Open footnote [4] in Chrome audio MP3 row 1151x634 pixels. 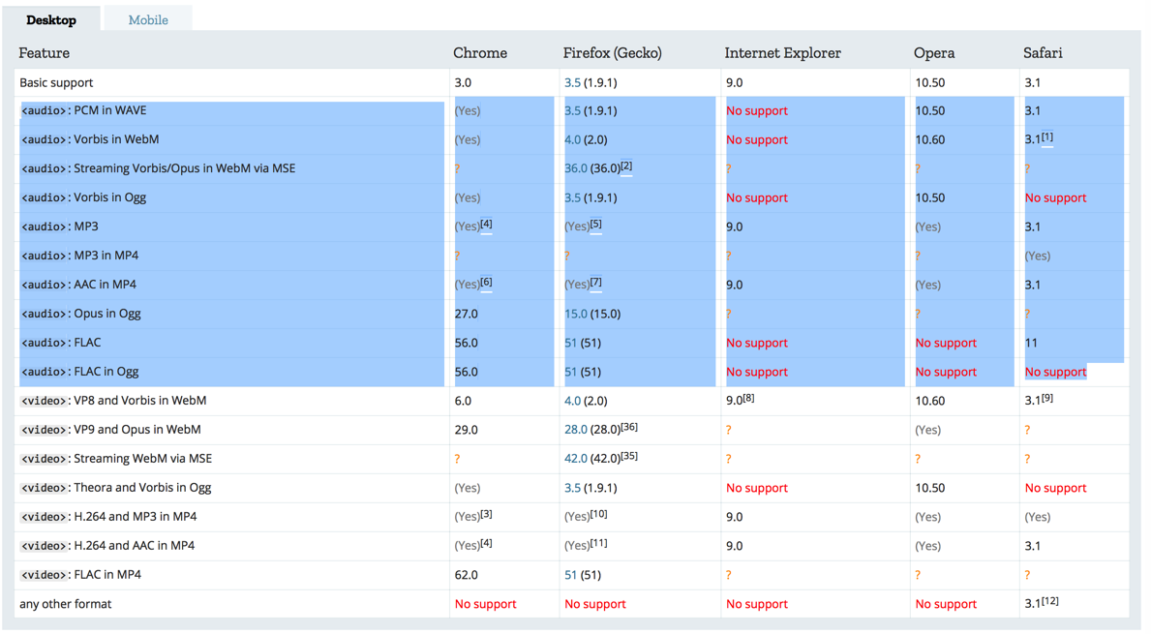486,224
